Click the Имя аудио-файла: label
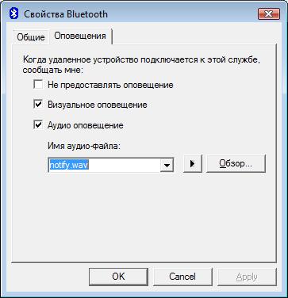 point(84,146)
